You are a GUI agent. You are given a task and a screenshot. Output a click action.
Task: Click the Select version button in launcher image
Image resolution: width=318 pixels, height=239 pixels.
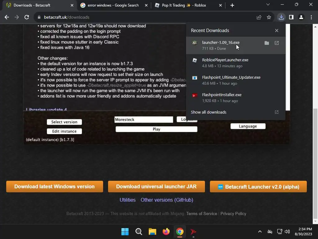click(64, 122)
